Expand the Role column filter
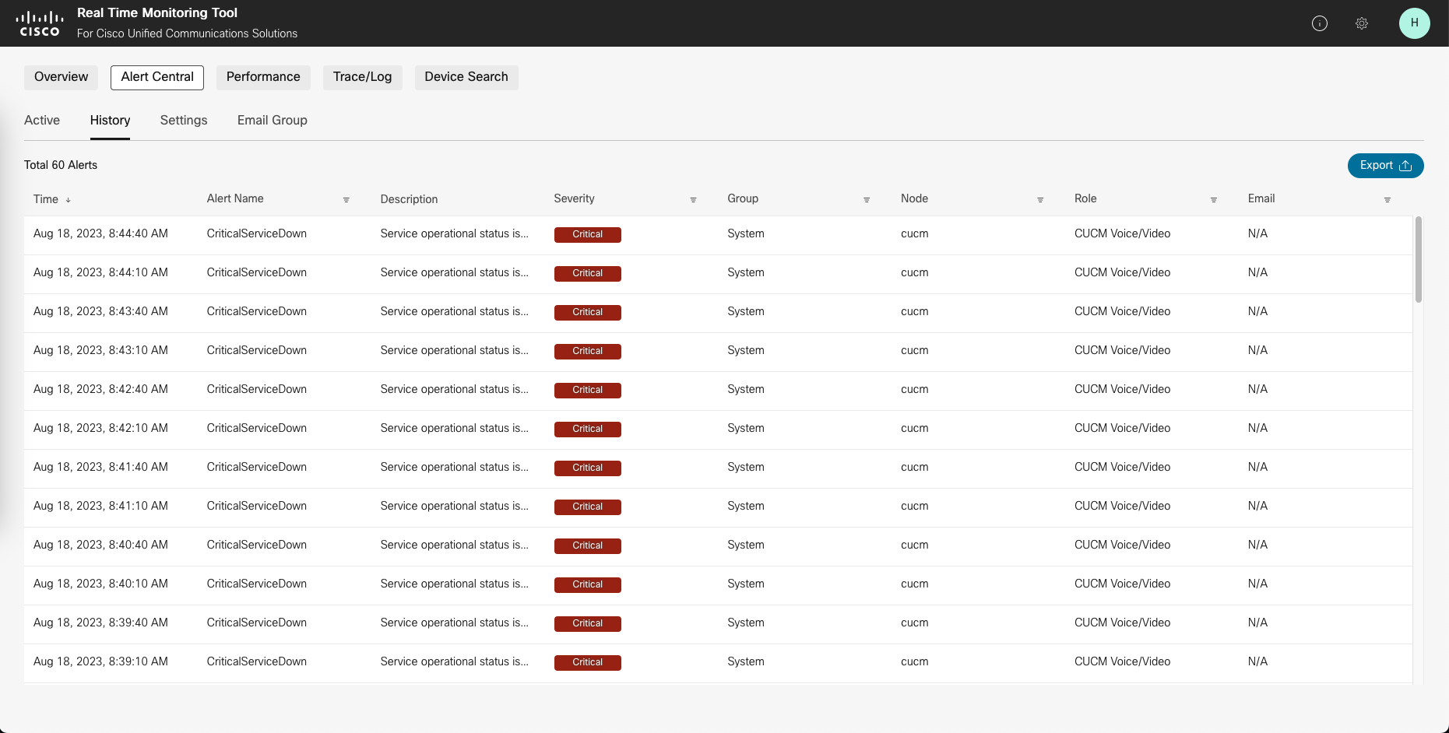 (x=1213, y=200)
